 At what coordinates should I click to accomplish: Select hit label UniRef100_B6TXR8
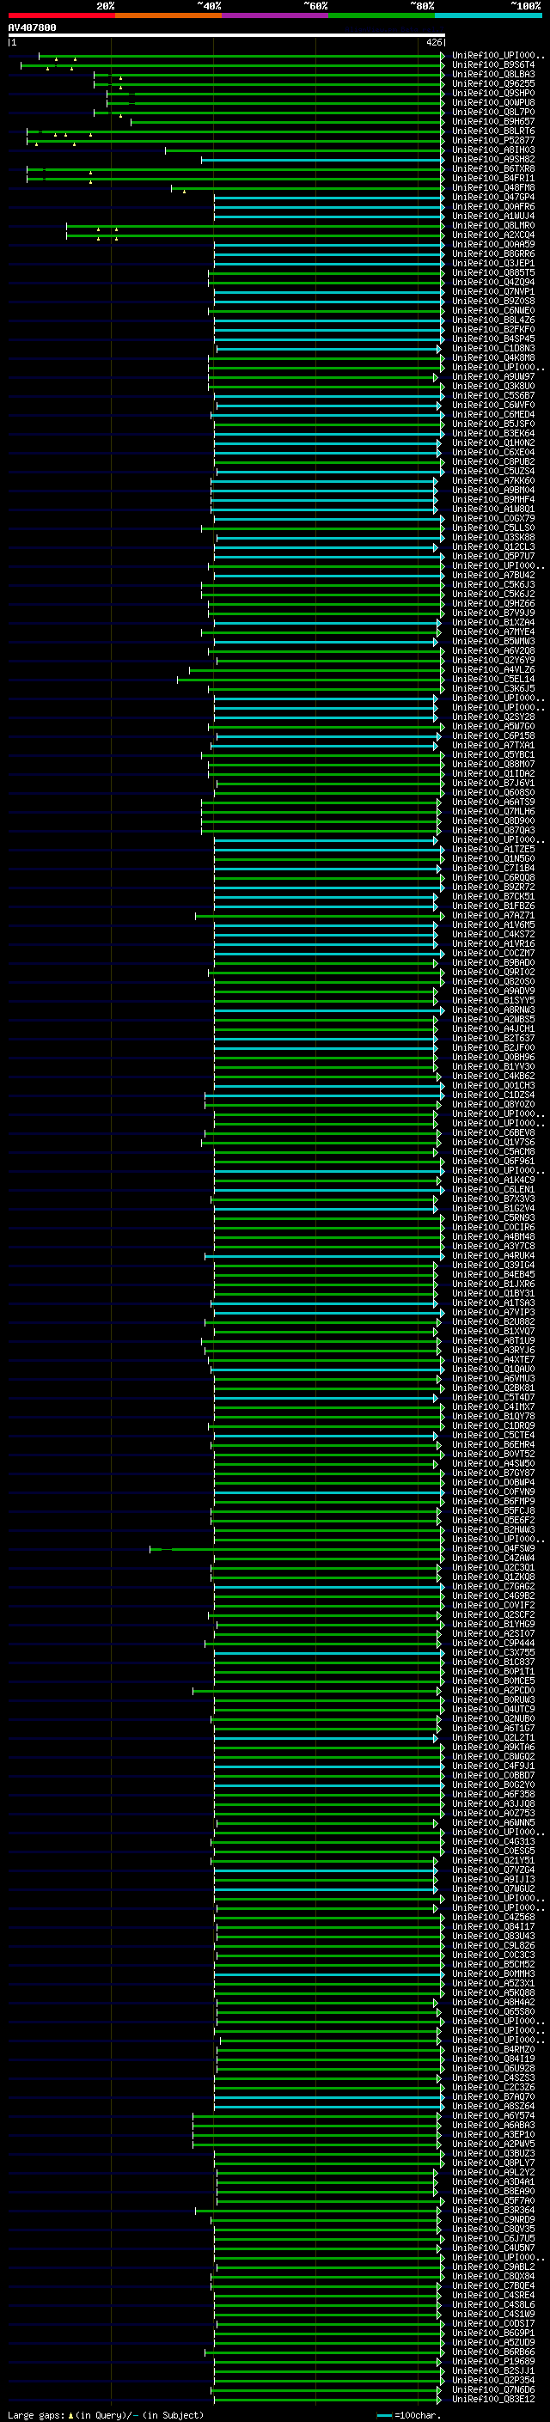[x=493, y=168]
